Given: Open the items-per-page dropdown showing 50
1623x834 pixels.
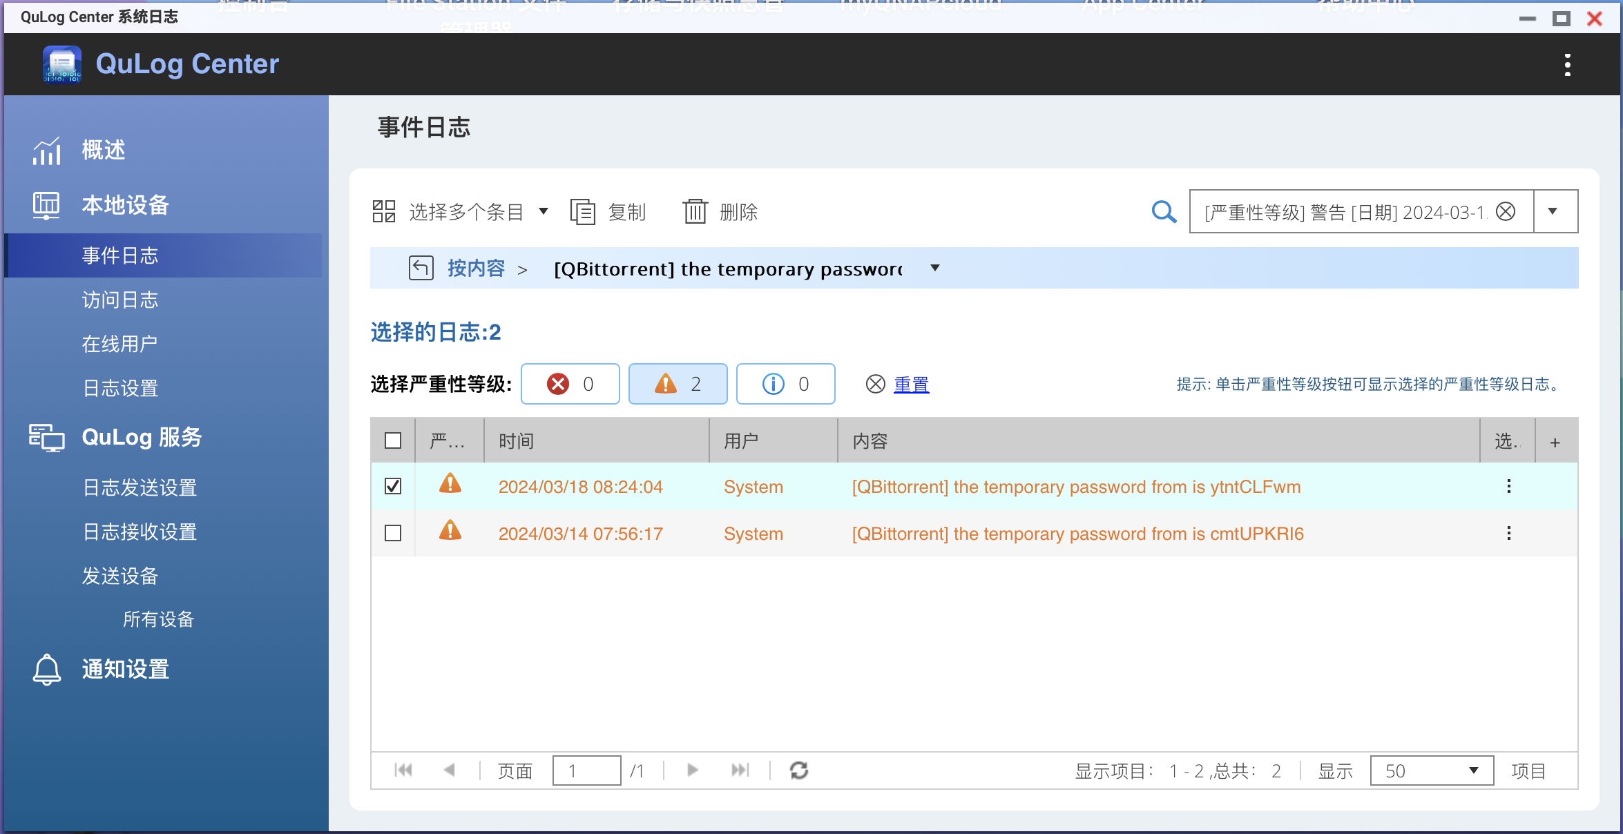Looking at the screenshot, I should click(1432, 770).
